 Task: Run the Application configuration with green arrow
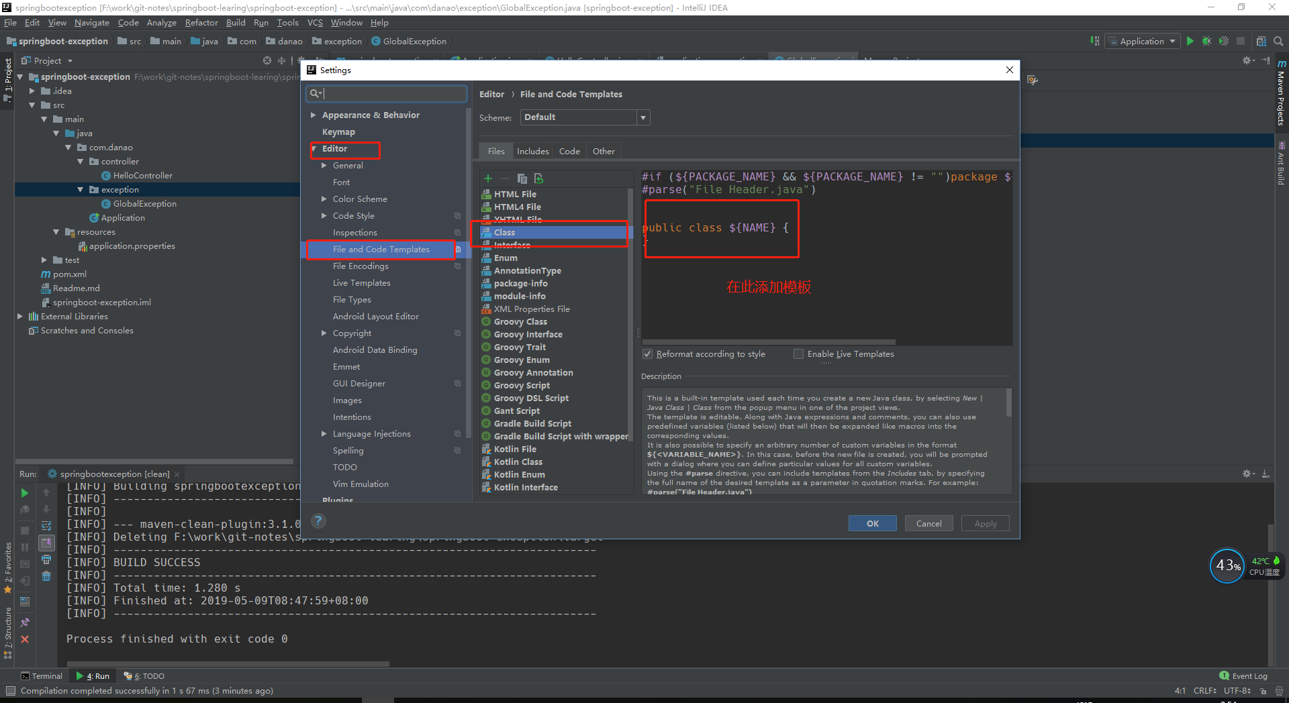point(1190,41)
